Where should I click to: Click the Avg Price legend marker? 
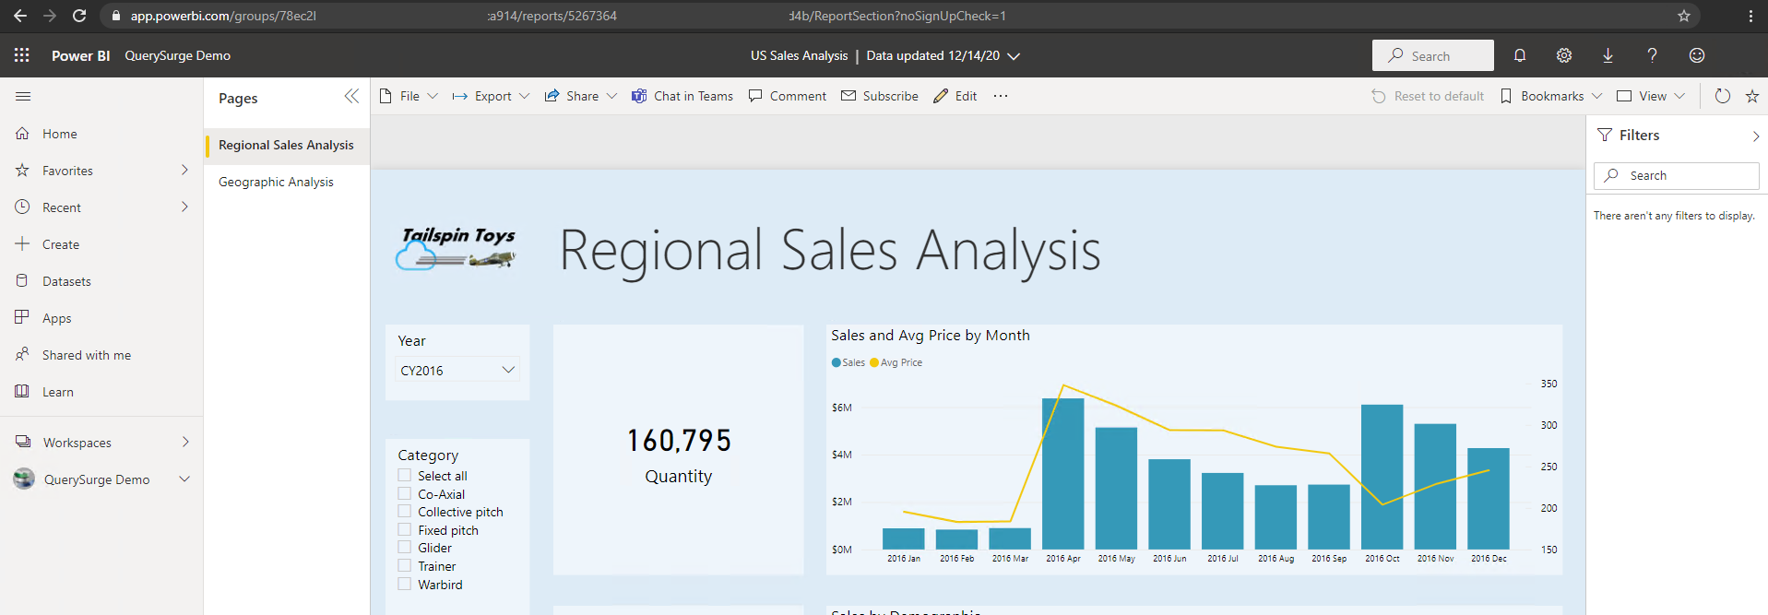[x=874, y=362]
